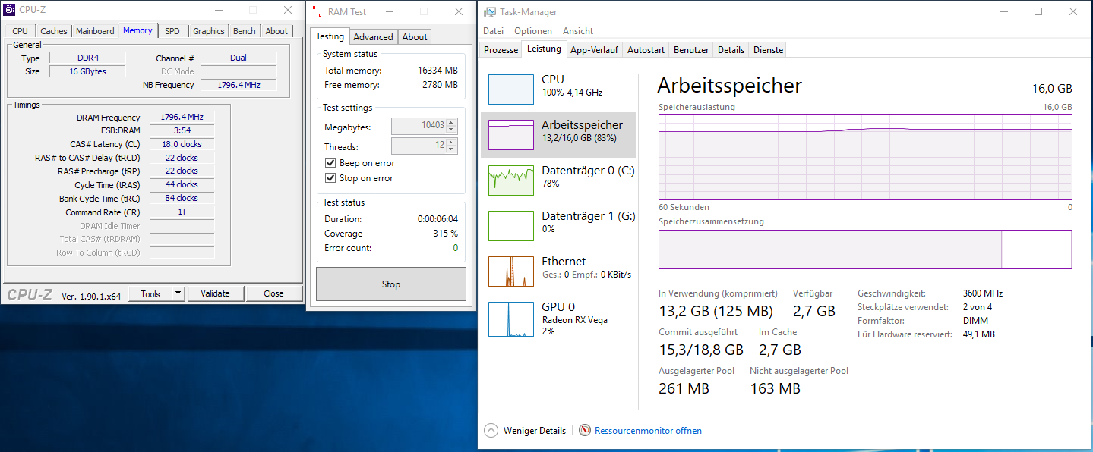Switch to the SPD tab in CPU-Z
Screen dimensions: 1093x452
click(172, 30)
